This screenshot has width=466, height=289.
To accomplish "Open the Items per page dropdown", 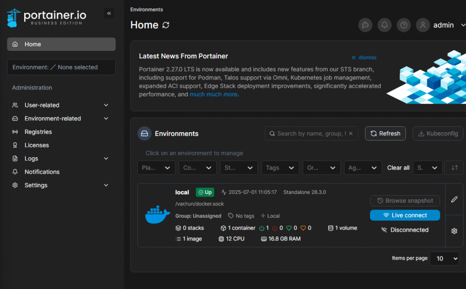I will 444,259.
